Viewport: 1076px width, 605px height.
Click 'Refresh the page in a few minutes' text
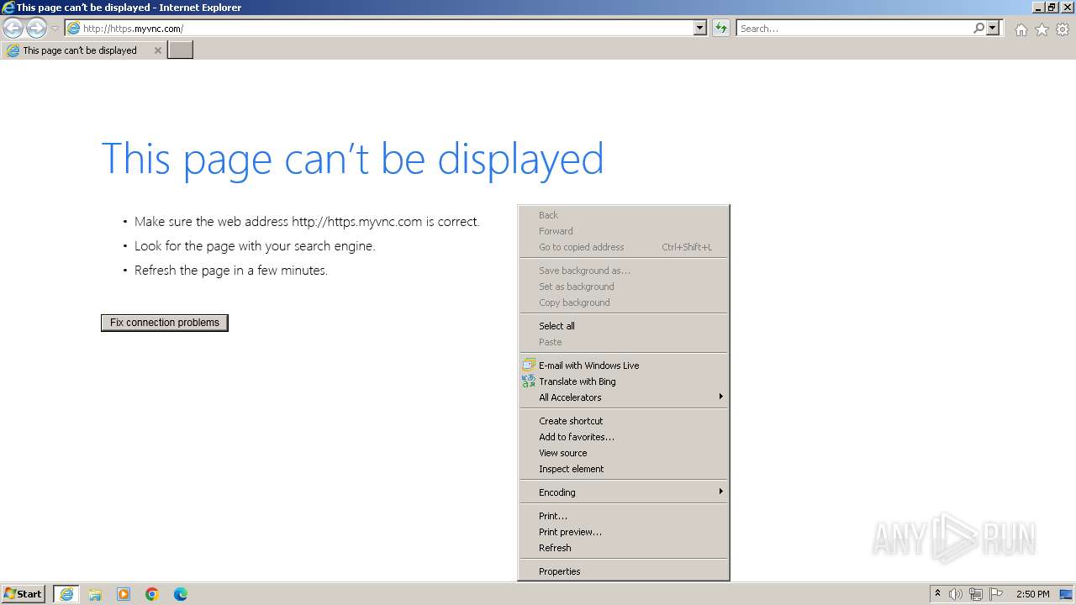click(231, 271)
